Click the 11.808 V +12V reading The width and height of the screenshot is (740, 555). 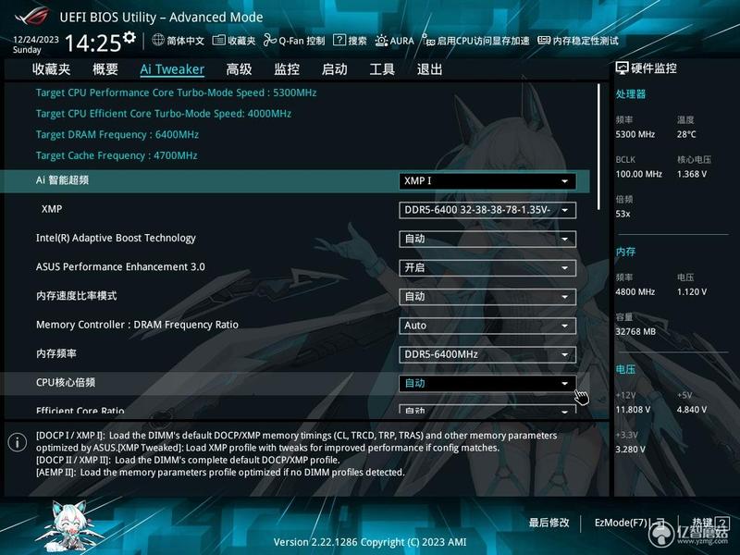pyautogui.click(x=633, y=410)
